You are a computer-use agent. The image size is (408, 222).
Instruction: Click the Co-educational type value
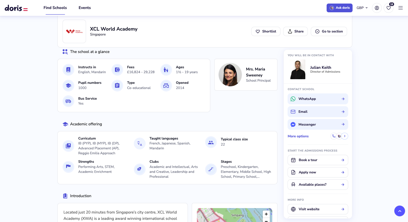(x=139, y=88)
